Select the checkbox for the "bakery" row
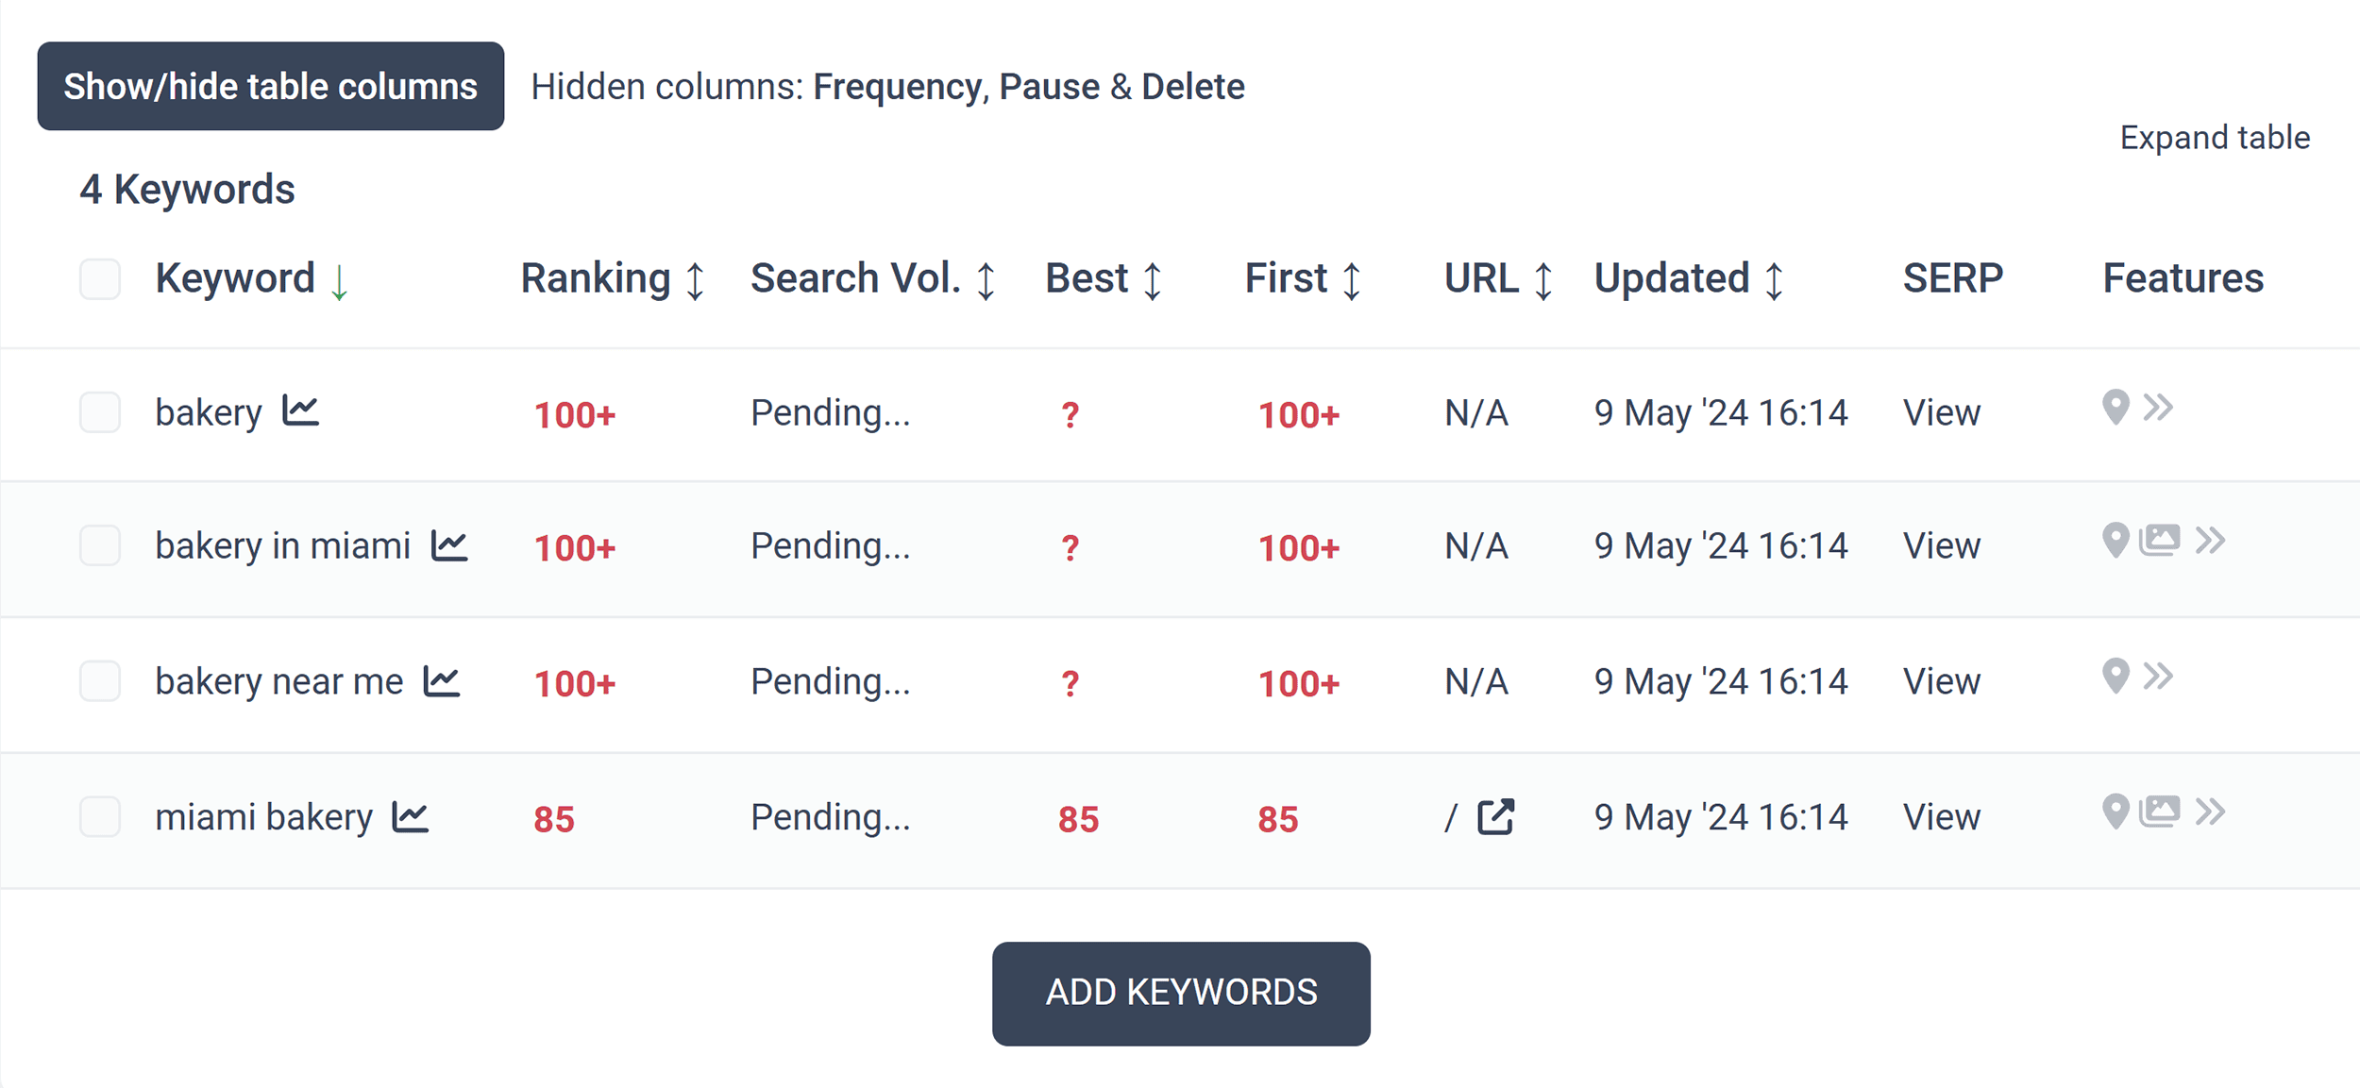This screenshot has height=1088, width=2360. [100, 412]
